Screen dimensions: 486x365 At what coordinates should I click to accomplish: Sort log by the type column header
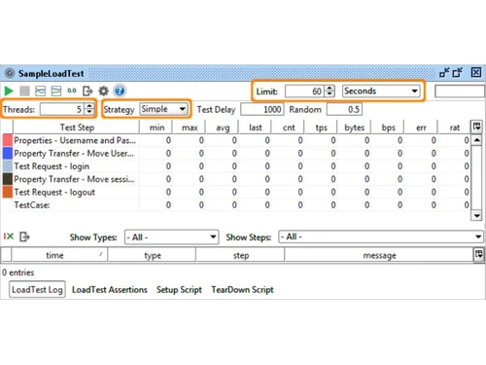click(152, 255)
